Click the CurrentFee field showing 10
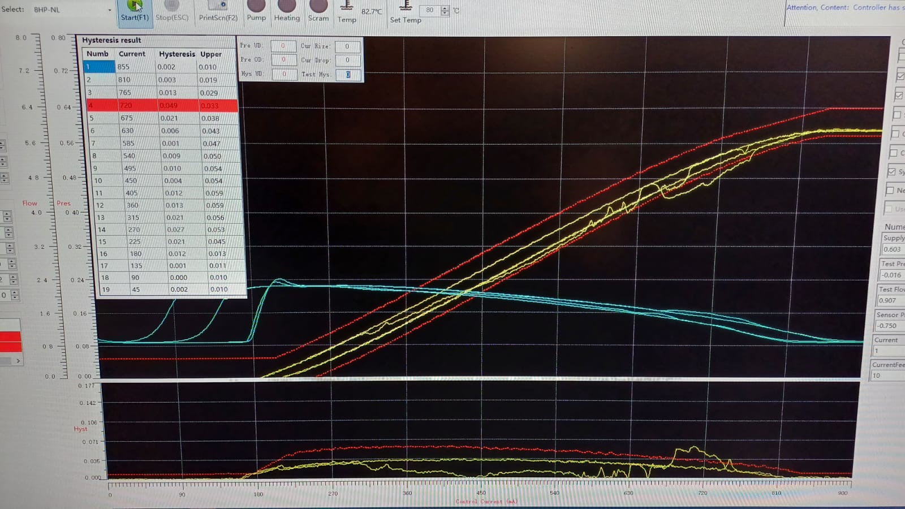Screen dimensions: 905x509 pos(888,376)
